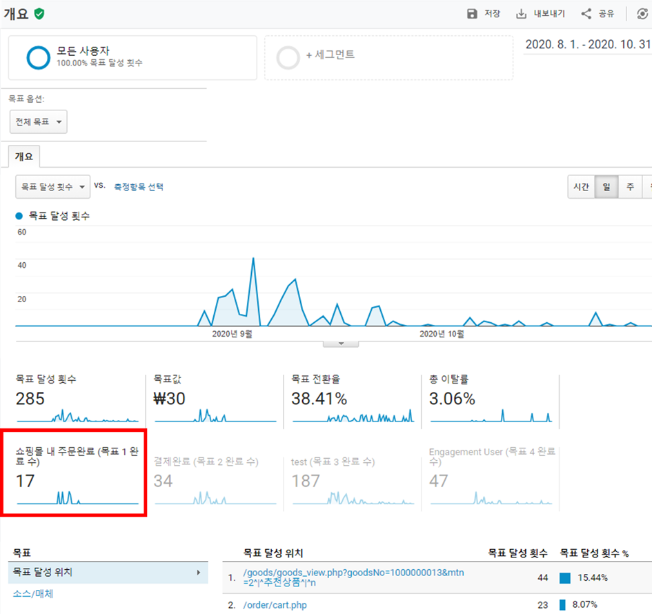Expand the 목표 달성 위치 row arrow
This screenshot has height=614, width=652.
click(x=199, y=573)
